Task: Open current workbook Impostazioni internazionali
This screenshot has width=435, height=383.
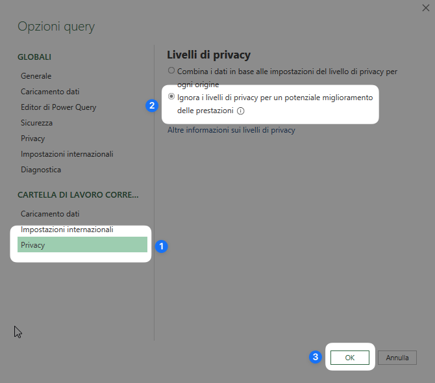Action: pos(67,230)
